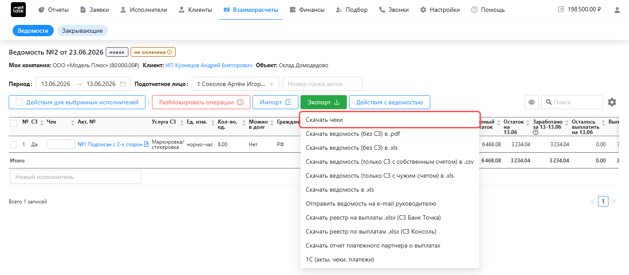The image size is (629, 275).
Task: Open Звонки navigation item
Action: point(394,10)
